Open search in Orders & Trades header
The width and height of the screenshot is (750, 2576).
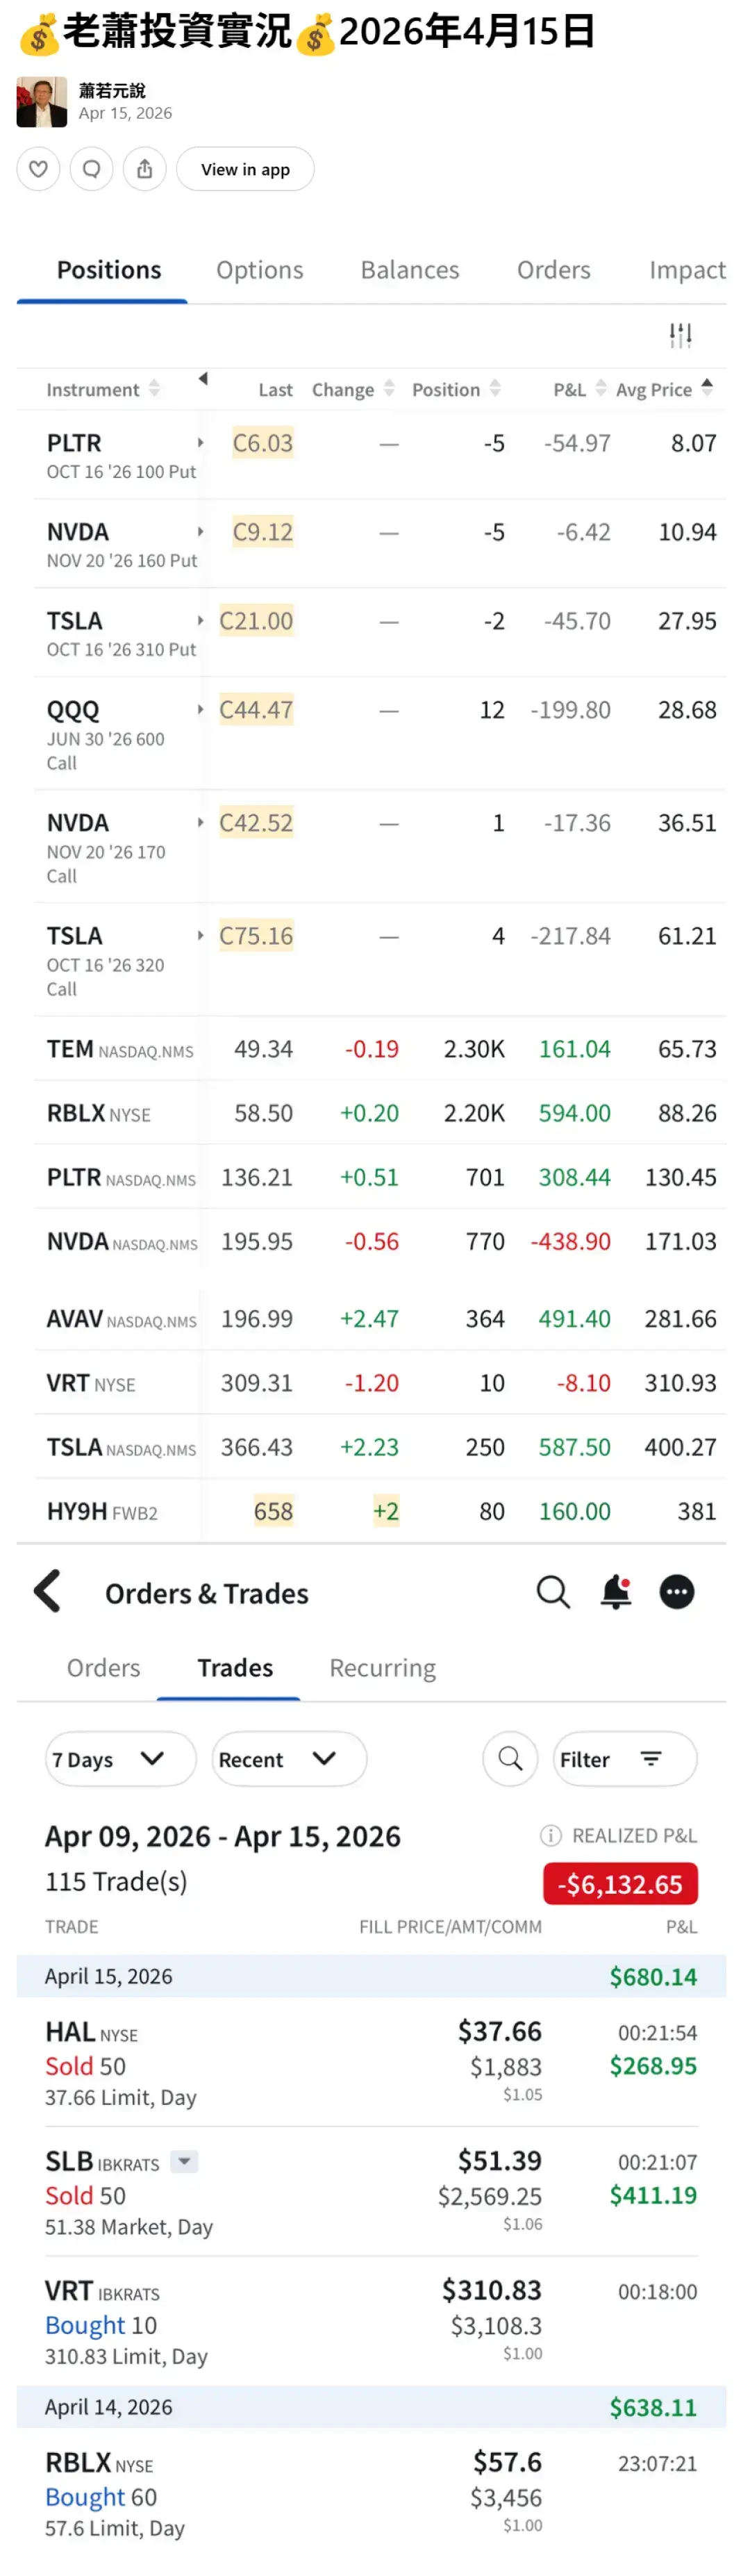[x=553, y=1591]
